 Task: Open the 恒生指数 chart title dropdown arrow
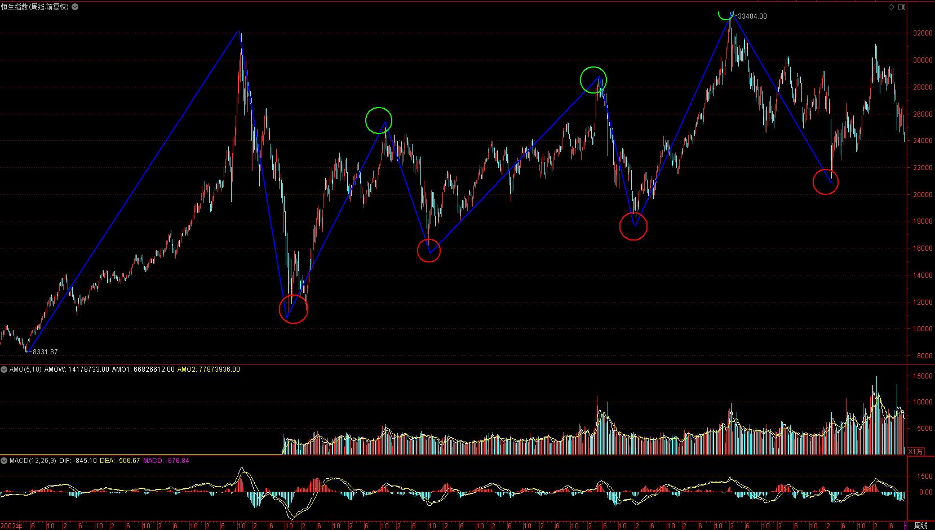pos(76,7)
